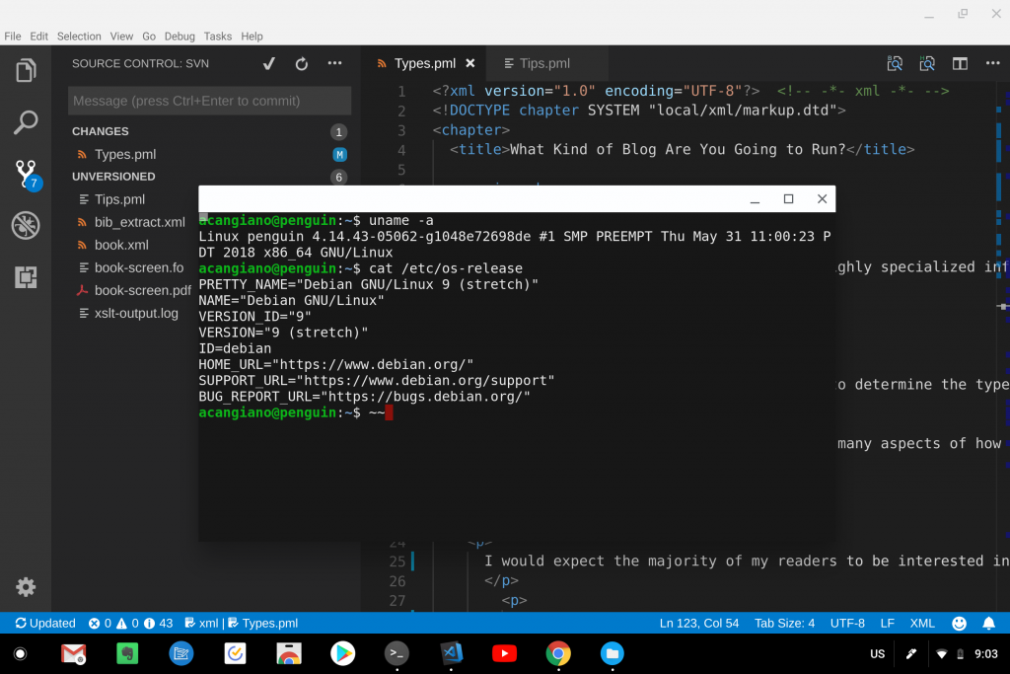This screenshot has width=1010, height=674.
Task: Open the Google Tasks checkmark shelf icon
Action: coord(235,653)
